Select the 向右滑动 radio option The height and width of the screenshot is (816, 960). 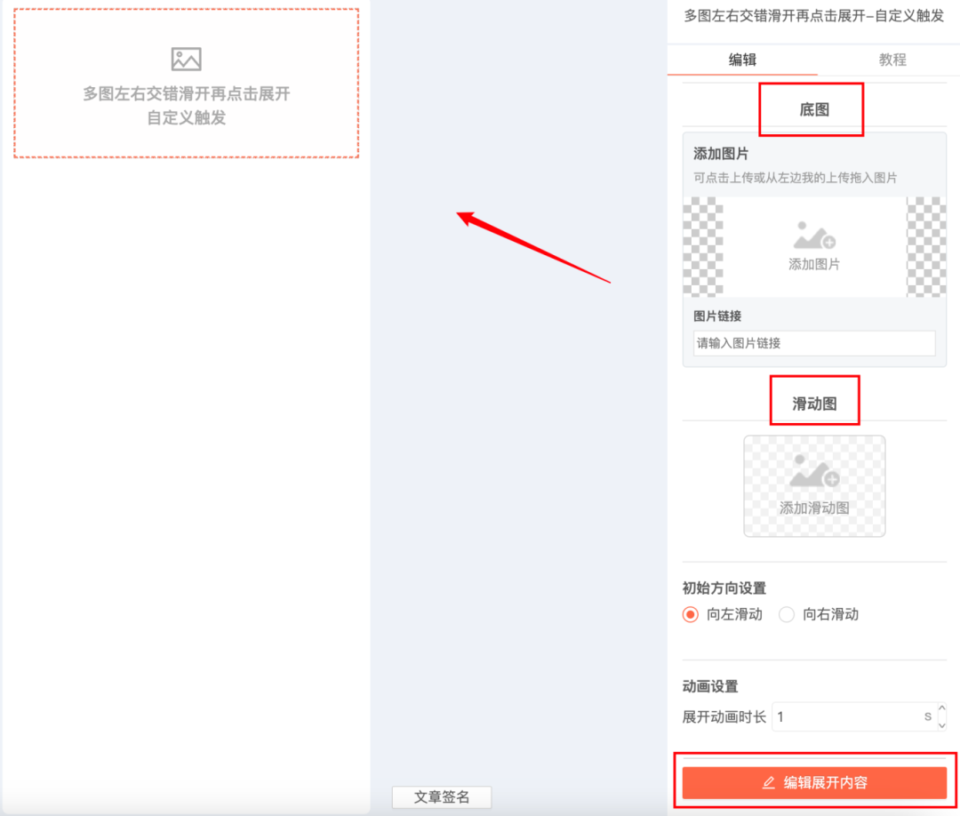pyautogui.click(x=787, y=614)
